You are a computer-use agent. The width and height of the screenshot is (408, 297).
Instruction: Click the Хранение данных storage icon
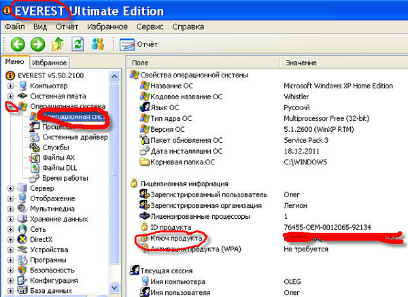coord(22,219)
